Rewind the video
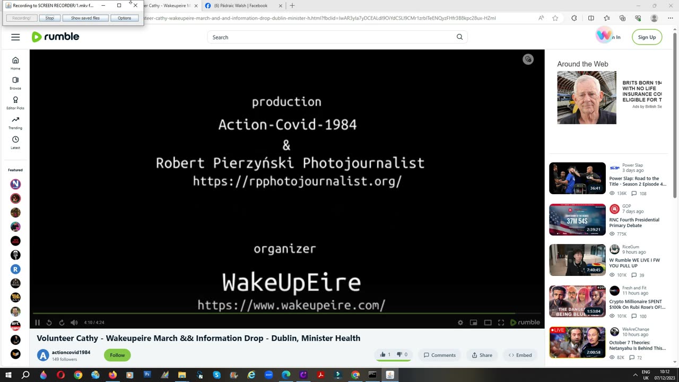Viewport: 679px width, 382px height. tap(49, 323)
